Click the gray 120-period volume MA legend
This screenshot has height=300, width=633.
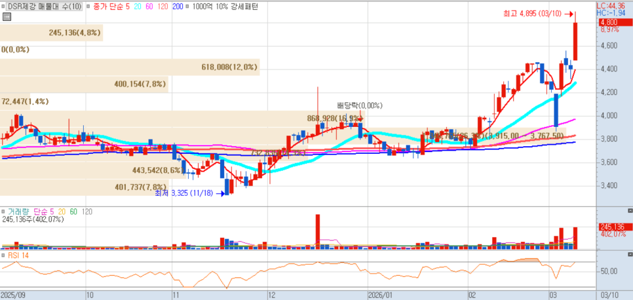86,212
